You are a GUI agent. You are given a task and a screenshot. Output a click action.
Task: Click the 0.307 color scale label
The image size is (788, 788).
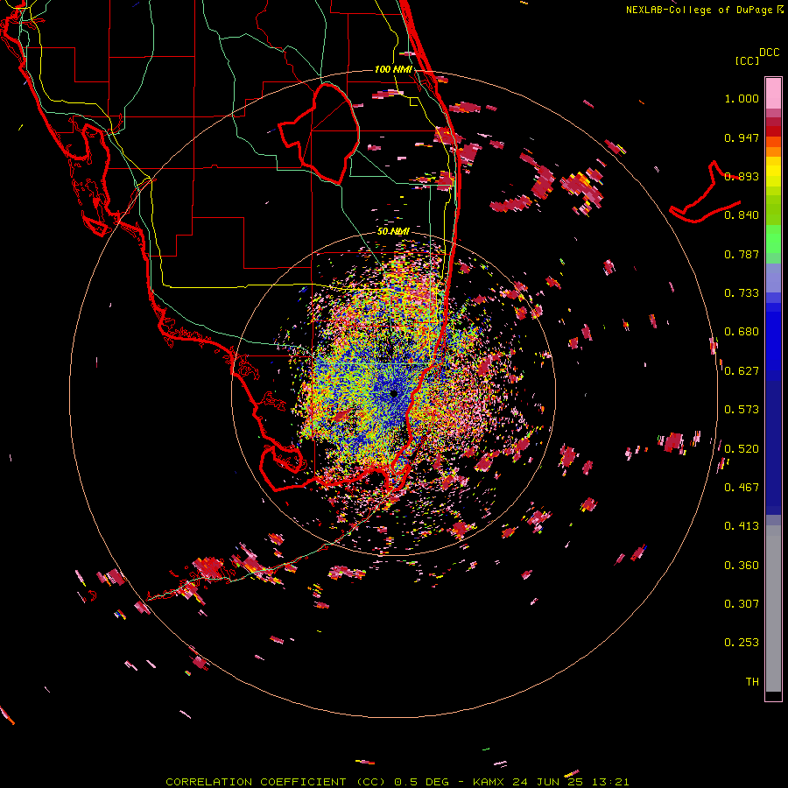coord(742,604)
